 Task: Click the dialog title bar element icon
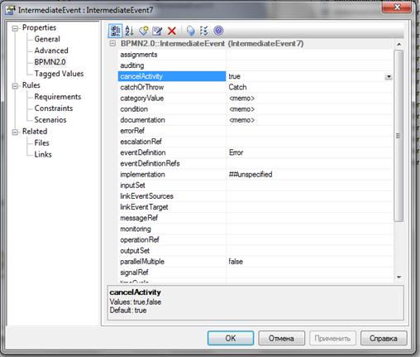[11, 10]
